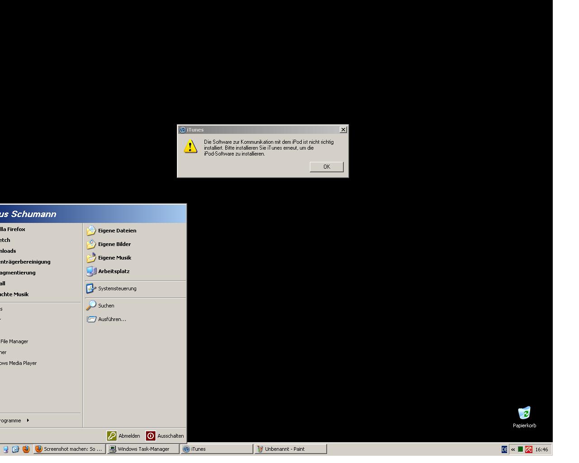Click the Arbeitsplatz label
This screenshot has width=579, height=463.
pos(114,271)
